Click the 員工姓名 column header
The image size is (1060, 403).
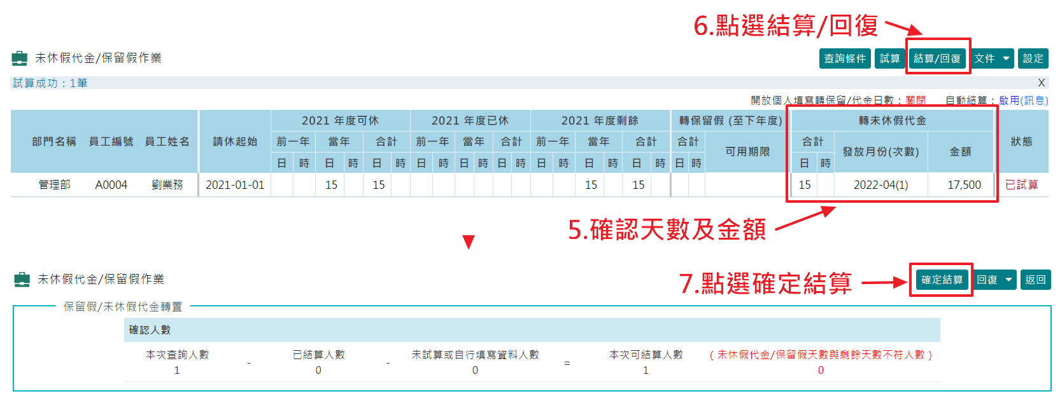tap(167, 142)
